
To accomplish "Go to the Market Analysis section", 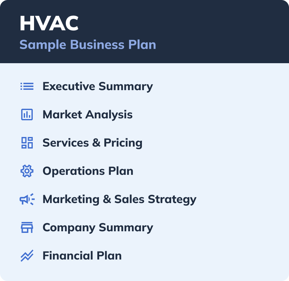I will tap(87, 115).
